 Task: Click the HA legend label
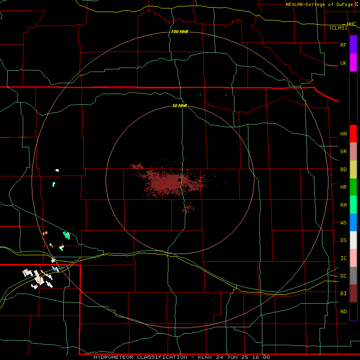click(343, 134)
